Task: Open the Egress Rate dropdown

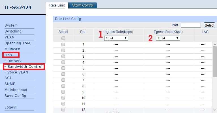Action: pyautogui.click(x=168, y=38)
